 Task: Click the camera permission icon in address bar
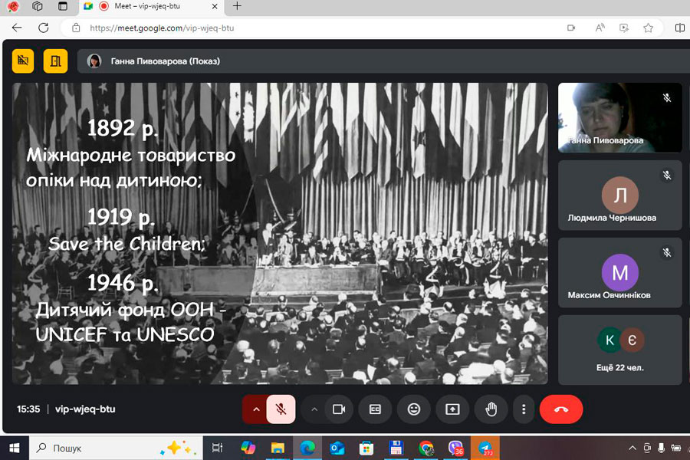[x=571, y=28]
